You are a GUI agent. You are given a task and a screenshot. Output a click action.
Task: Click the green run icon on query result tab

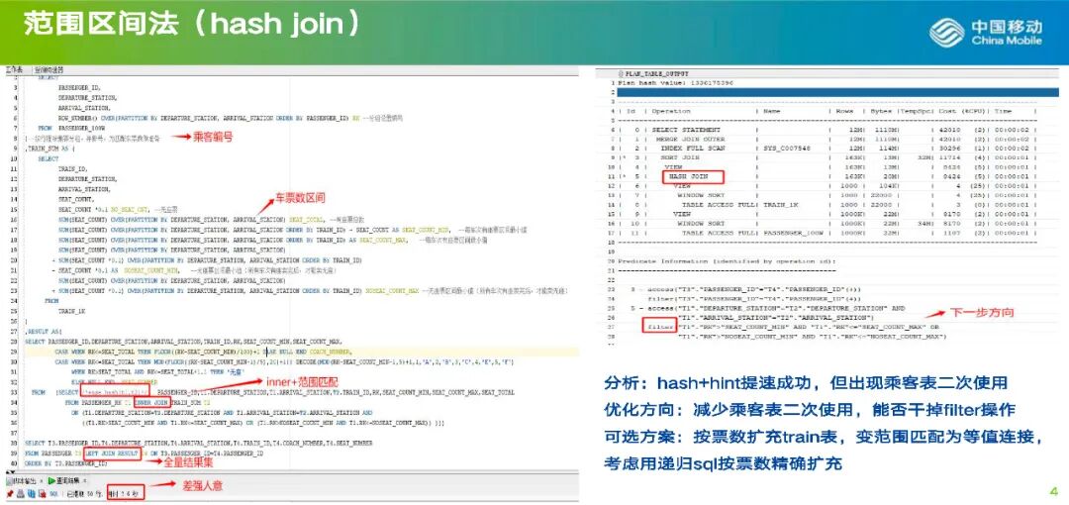click(x=51, y=481)
